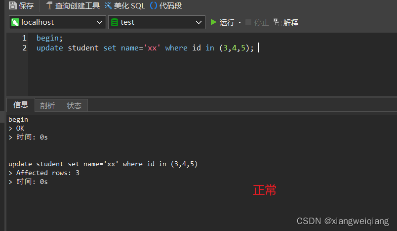The image size is (397, 231).
Task: Click the 'xx' string literal in editor
Action: 152,48
